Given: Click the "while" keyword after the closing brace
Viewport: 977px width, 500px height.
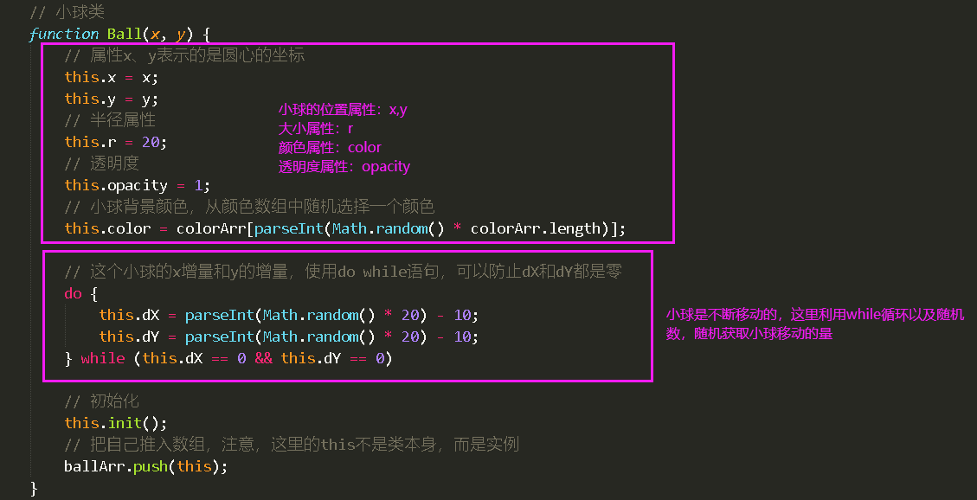Looking at the screenshot, I should coord(102,358).
